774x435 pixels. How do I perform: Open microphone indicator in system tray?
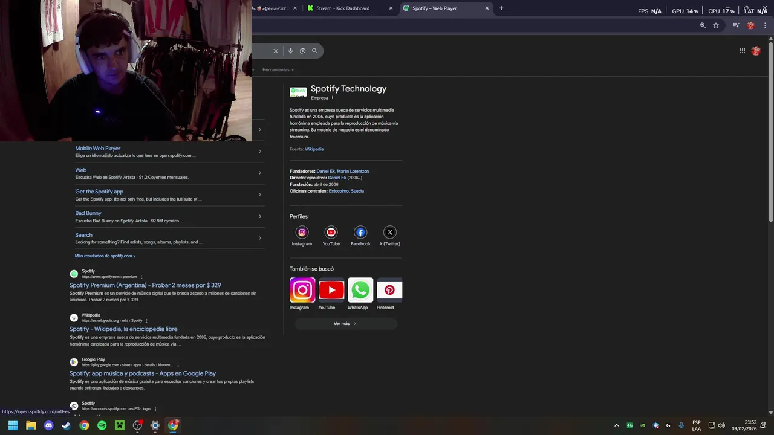[x=681, y=425]
